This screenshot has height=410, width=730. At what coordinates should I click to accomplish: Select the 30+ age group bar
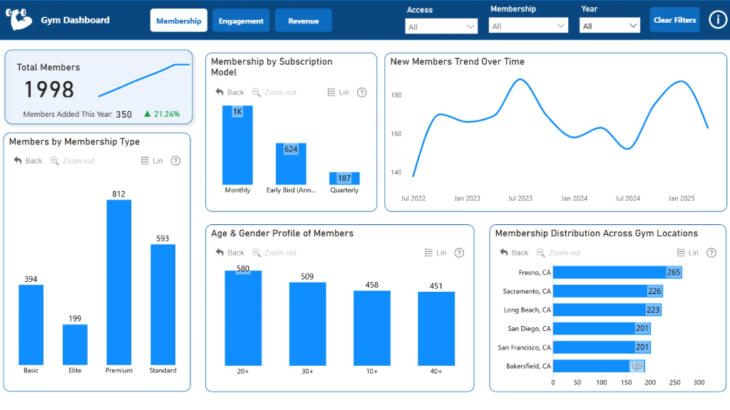(x=307, y=324)
